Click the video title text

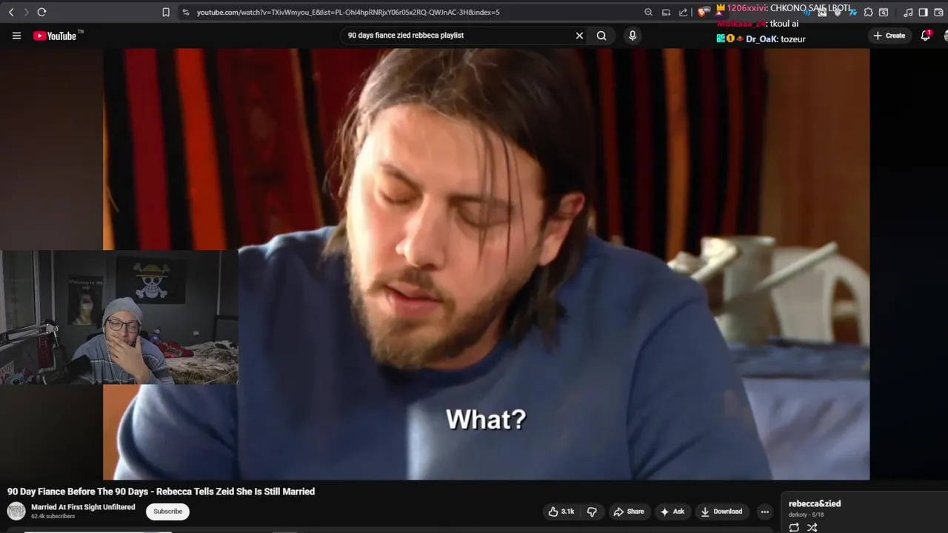[161, 492]
